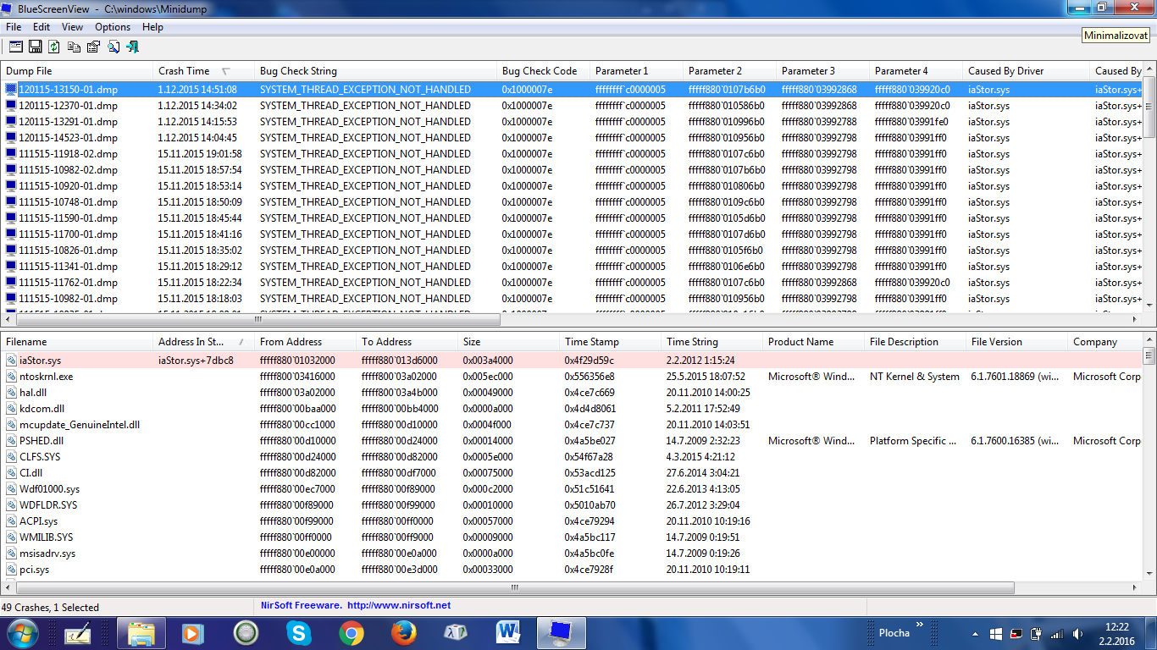Sort crashes by Dump File column header

point(77,71)
